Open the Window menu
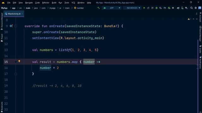The height and width of the screenshot is (113, 202). pos(81,3)
